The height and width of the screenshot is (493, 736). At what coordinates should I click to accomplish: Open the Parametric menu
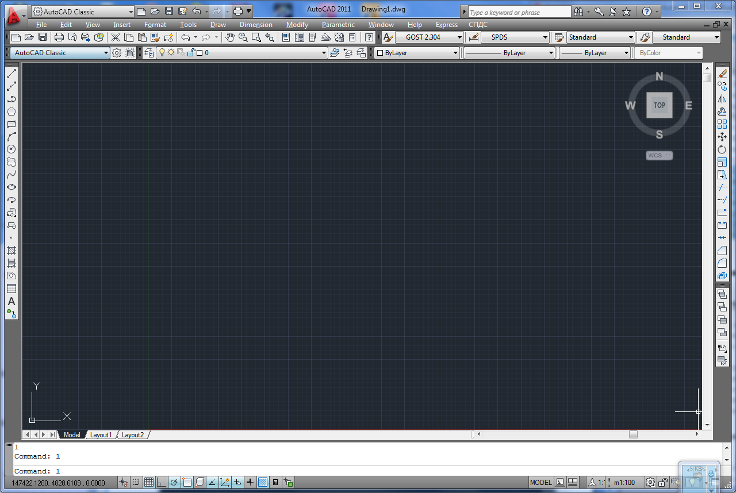pos(338,25)
